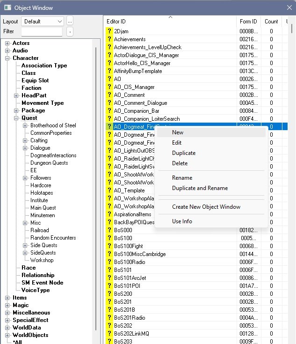Viewport: 296px width, 344px height.
Task: Choose Delete from the context menu
Action: coord(211,163)
